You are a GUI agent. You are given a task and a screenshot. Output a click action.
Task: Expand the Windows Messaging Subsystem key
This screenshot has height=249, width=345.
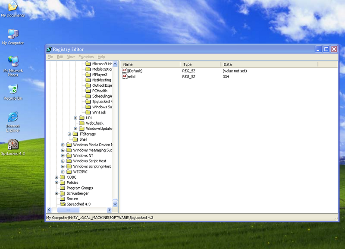pos(63,150)
